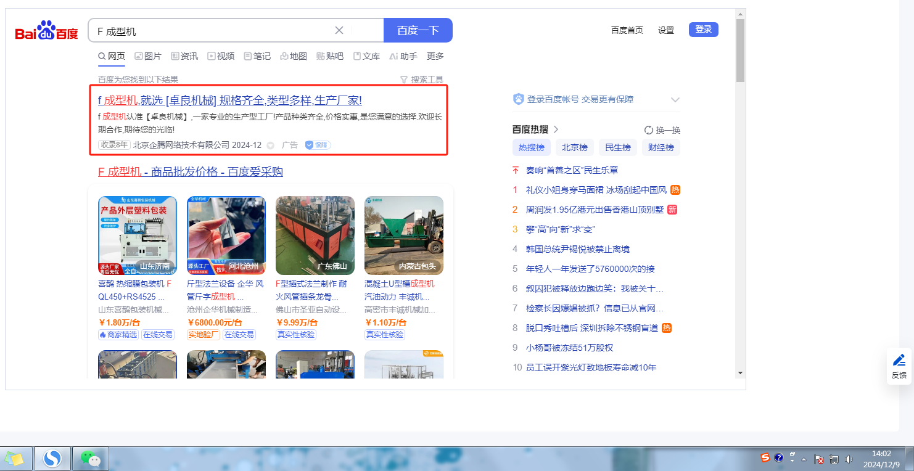Viewport: 914px width, 471px height.
Task: Click the restore icon above the tray arrow
Action: pyautogui.click(x=793, y=453)
